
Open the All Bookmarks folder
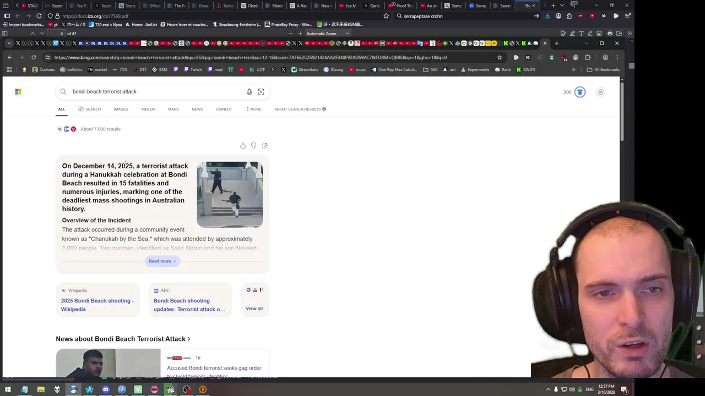coord(603,70)
